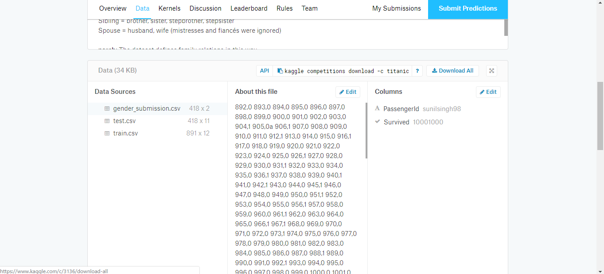Click the fullscreen expand icon in Data header
This screenshot has height=274, width=604.
[x=491, y=71]
